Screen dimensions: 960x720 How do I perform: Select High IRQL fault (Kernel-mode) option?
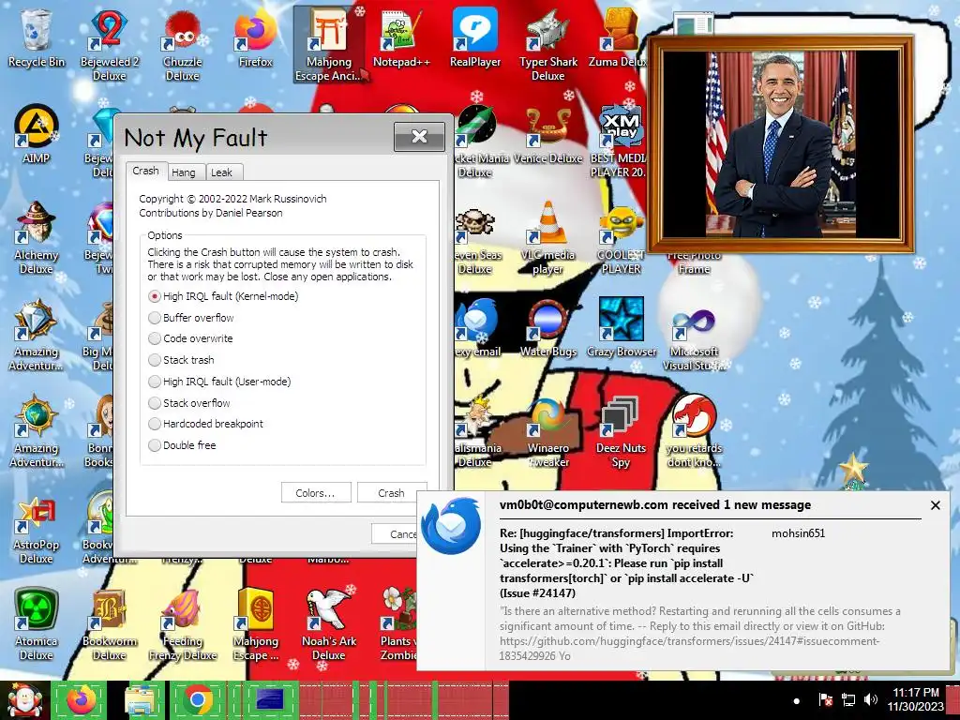coord(223,296)
